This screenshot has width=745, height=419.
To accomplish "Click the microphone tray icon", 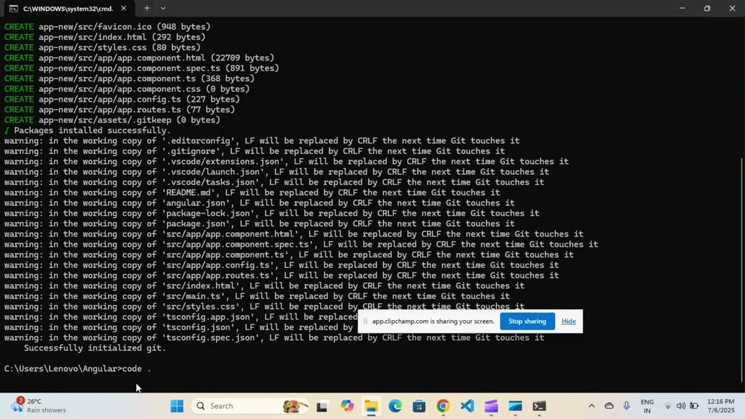I will pos(627,406).
